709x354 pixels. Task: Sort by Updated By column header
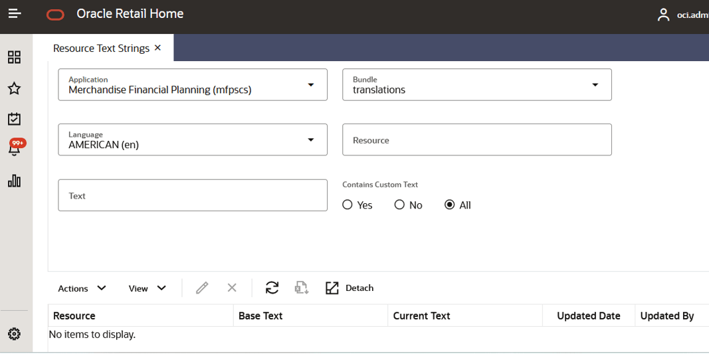672,315
